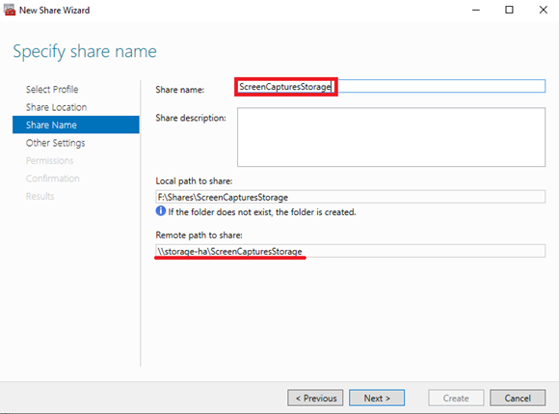
Task: Click the Local path to share field
Action: click(351, 197)
